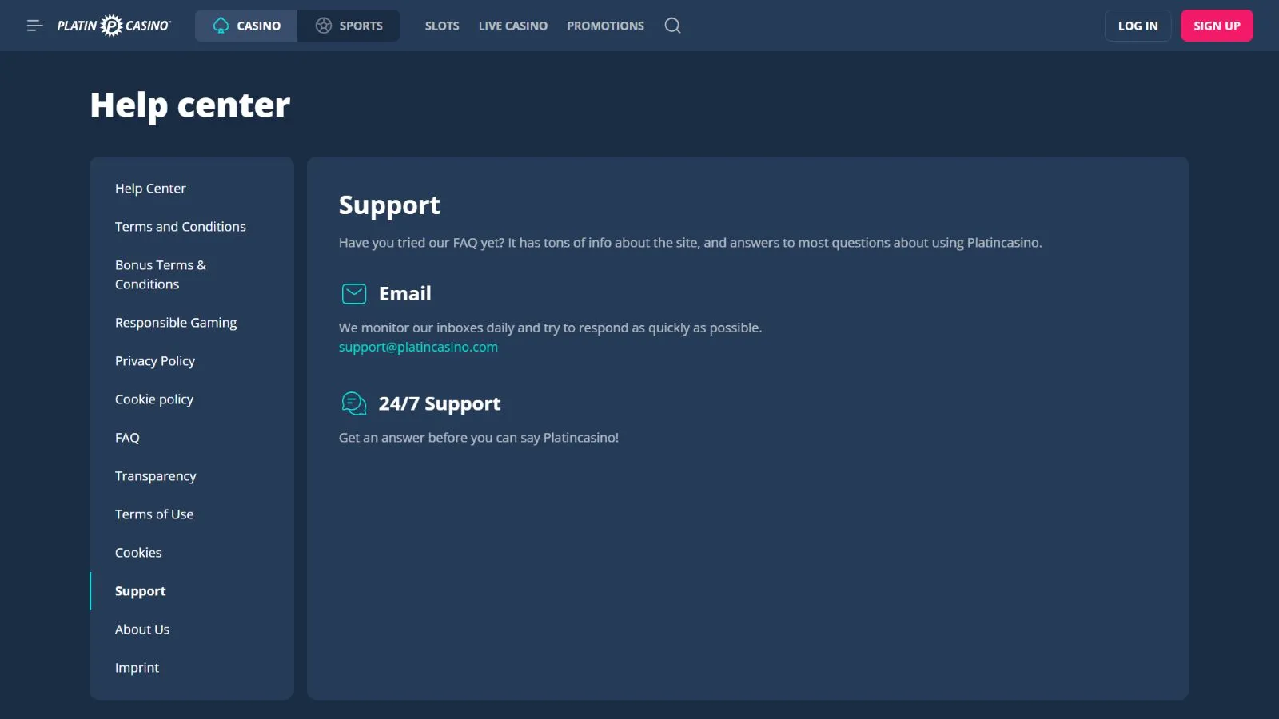Open Responsible Gaming page
This screenshot has height=719, width=1279.
[176, 323]
